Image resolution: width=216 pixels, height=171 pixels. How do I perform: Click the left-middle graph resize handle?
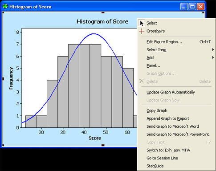[3, 79]
